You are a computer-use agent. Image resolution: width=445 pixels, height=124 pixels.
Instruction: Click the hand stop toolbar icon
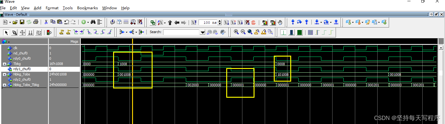tap(280, 22)
